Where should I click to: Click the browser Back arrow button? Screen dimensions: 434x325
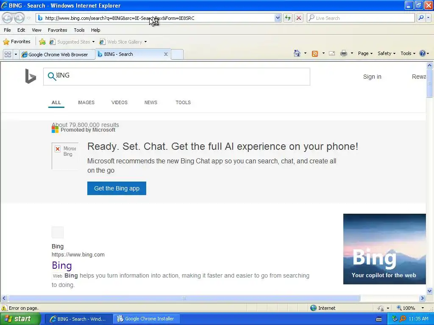tap(8, 18)
